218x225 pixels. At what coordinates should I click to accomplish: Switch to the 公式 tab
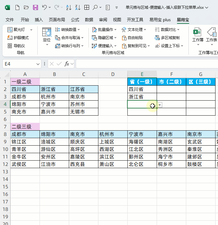(75, 20)
